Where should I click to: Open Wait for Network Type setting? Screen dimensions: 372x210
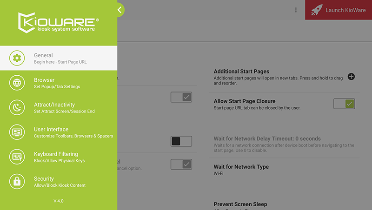coord(284,170)
